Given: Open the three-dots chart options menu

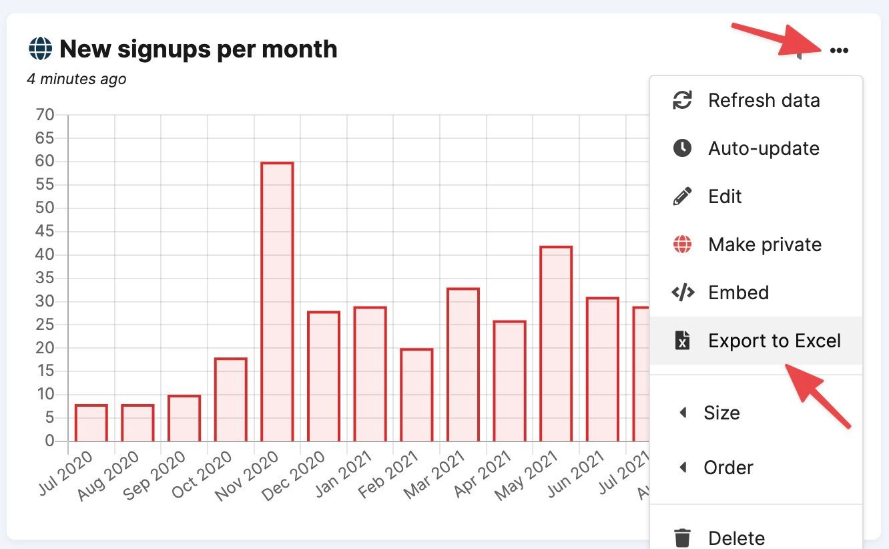Looking at the screenshot, I should tap(839, 51).
